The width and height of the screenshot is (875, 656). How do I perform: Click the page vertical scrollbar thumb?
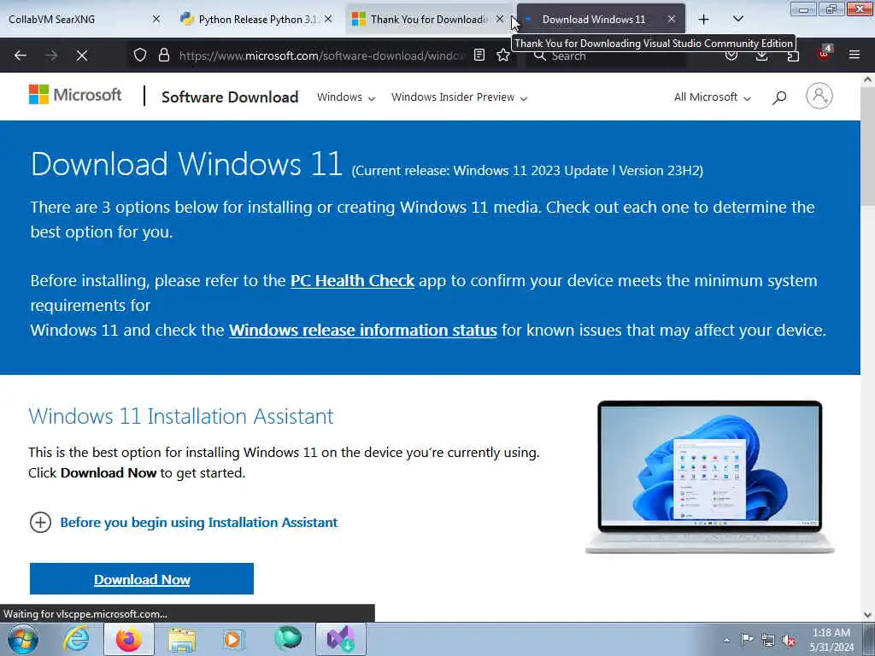pos(868,147)
